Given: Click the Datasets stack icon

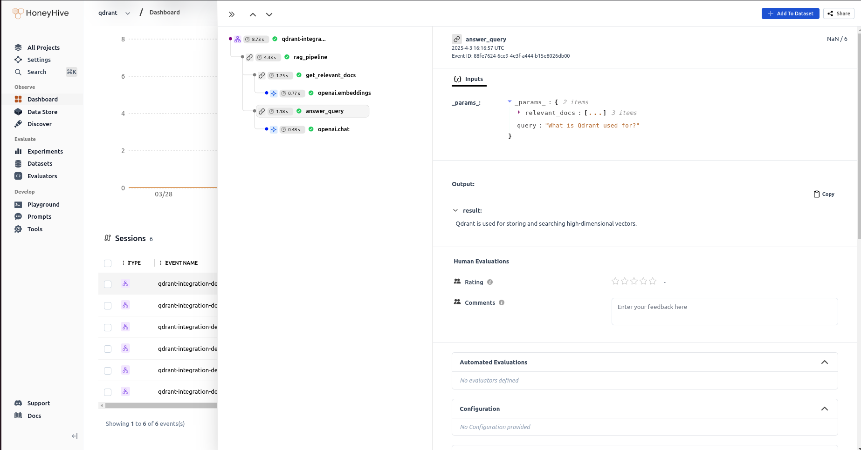Looking at the screenshot, I should [18, 163].
